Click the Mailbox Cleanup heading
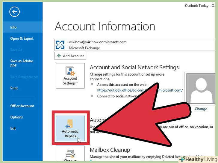 (110, 150)
